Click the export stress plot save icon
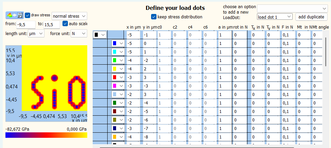 [x=20, y=15]
